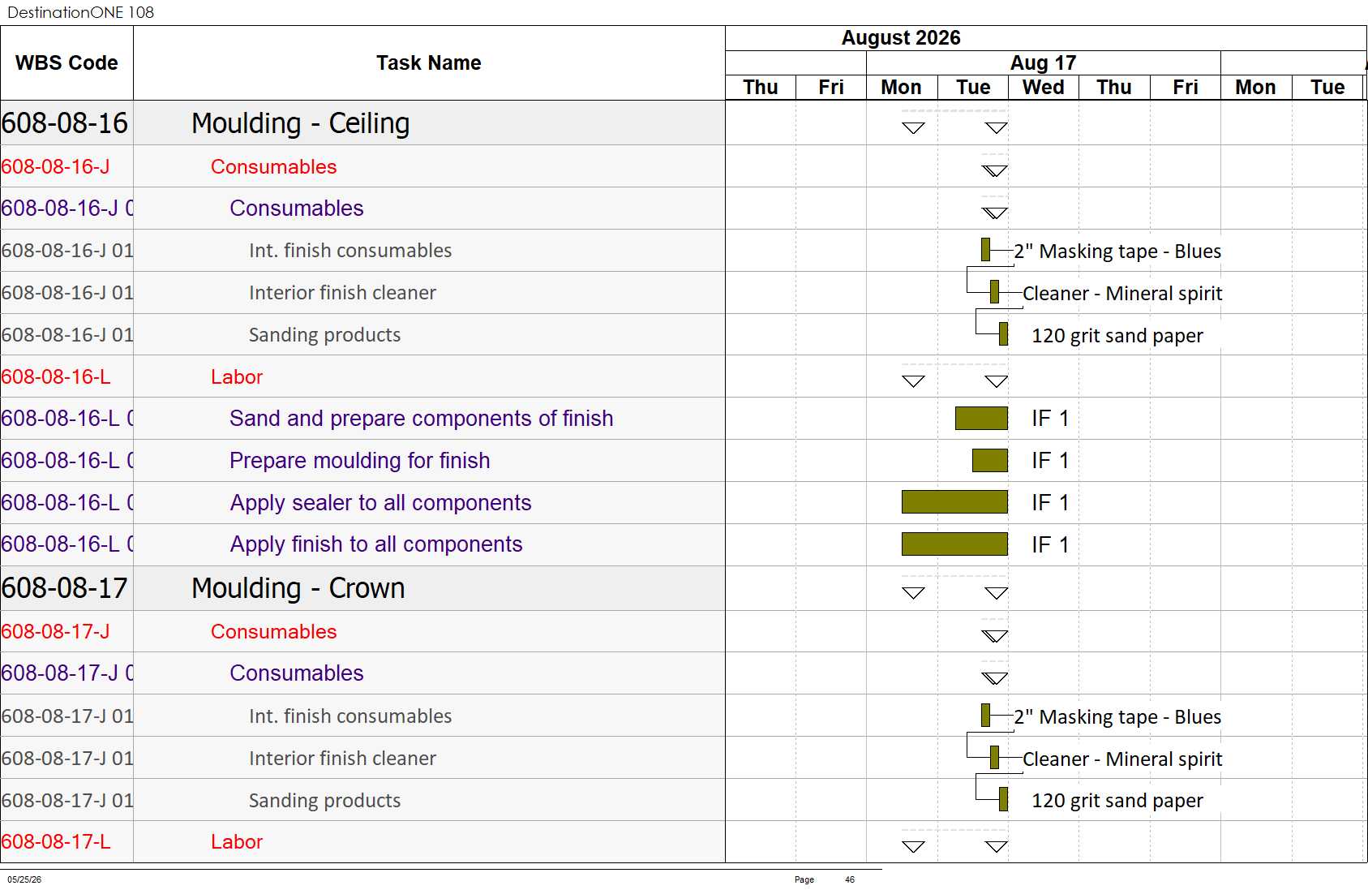This screenshot has width=1368, height=890.
Task: Click the 608-08-16-L Labor end triangle marker
Action: 996,381
